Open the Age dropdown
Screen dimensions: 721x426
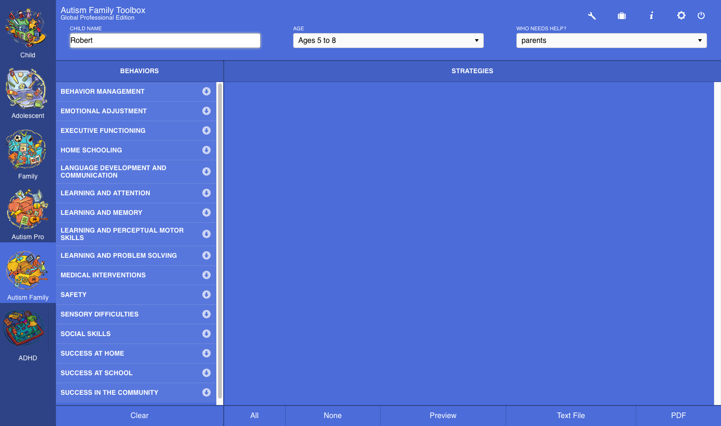click(388, 41)
